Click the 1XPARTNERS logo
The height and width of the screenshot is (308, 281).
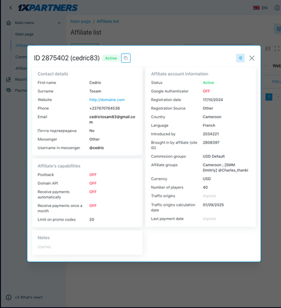(x=48, y=8)
